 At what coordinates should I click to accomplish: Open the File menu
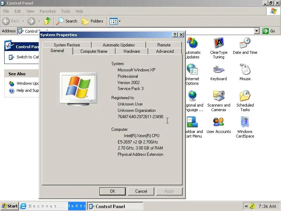(x=6, y=11)
